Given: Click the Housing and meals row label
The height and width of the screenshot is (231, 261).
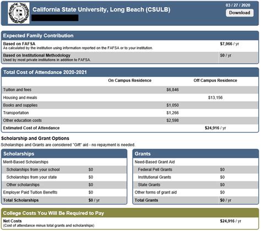Looking at the screenshot, I should tap(20, 98).
